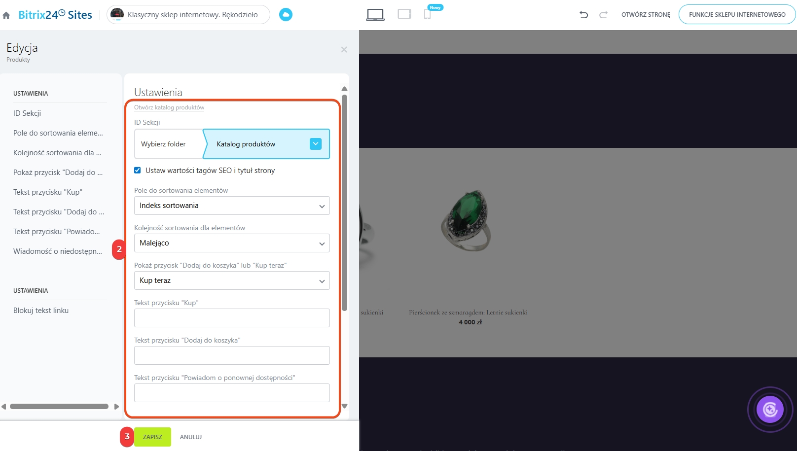The width and height of the screenshot is (797, 451).
Task: Click the horizontal scrollbar right arrow
Action: coord(116,407)
